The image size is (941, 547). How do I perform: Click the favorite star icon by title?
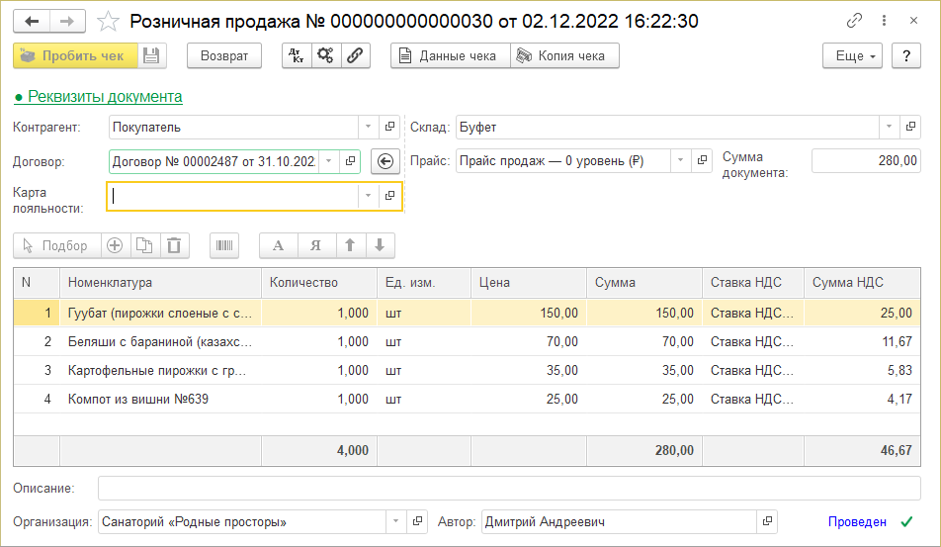tap(111, 21)
